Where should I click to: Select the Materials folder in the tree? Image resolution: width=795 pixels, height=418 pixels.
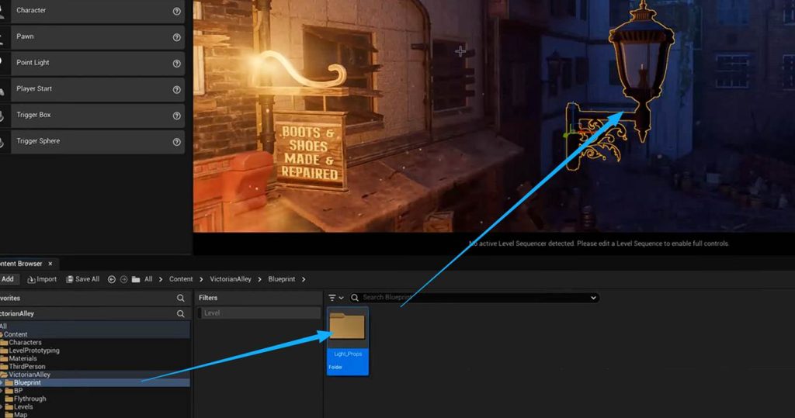point(23,358)
